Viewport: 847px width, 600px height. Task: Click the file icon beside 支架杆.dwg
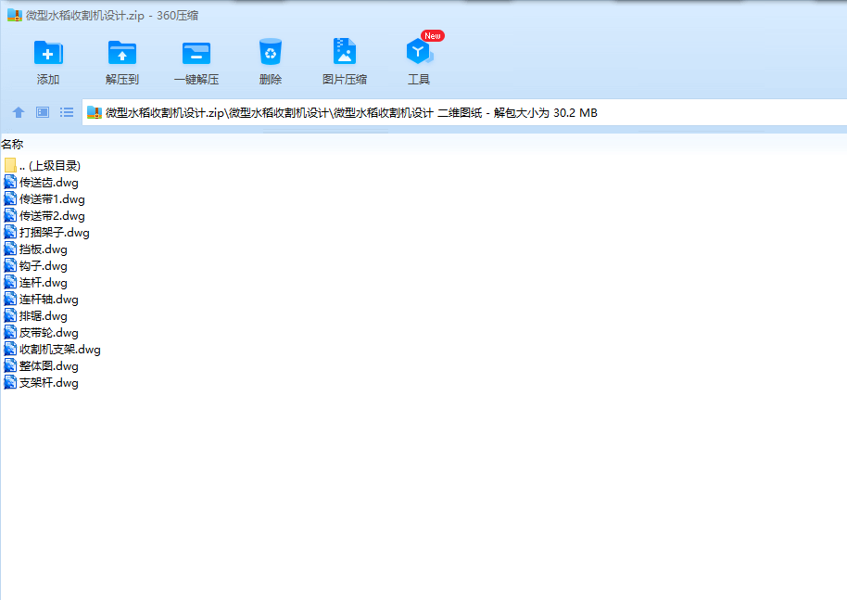click(10, 382)
